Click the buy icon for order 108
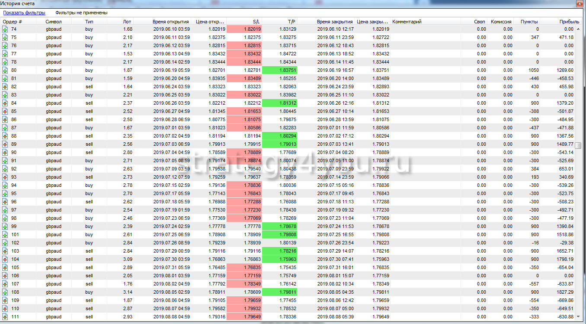The width and height of the screenshot is (586, 324). point(5,292)
